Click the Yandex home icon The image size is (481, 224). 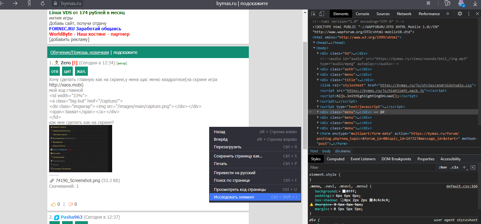[29, 3]
